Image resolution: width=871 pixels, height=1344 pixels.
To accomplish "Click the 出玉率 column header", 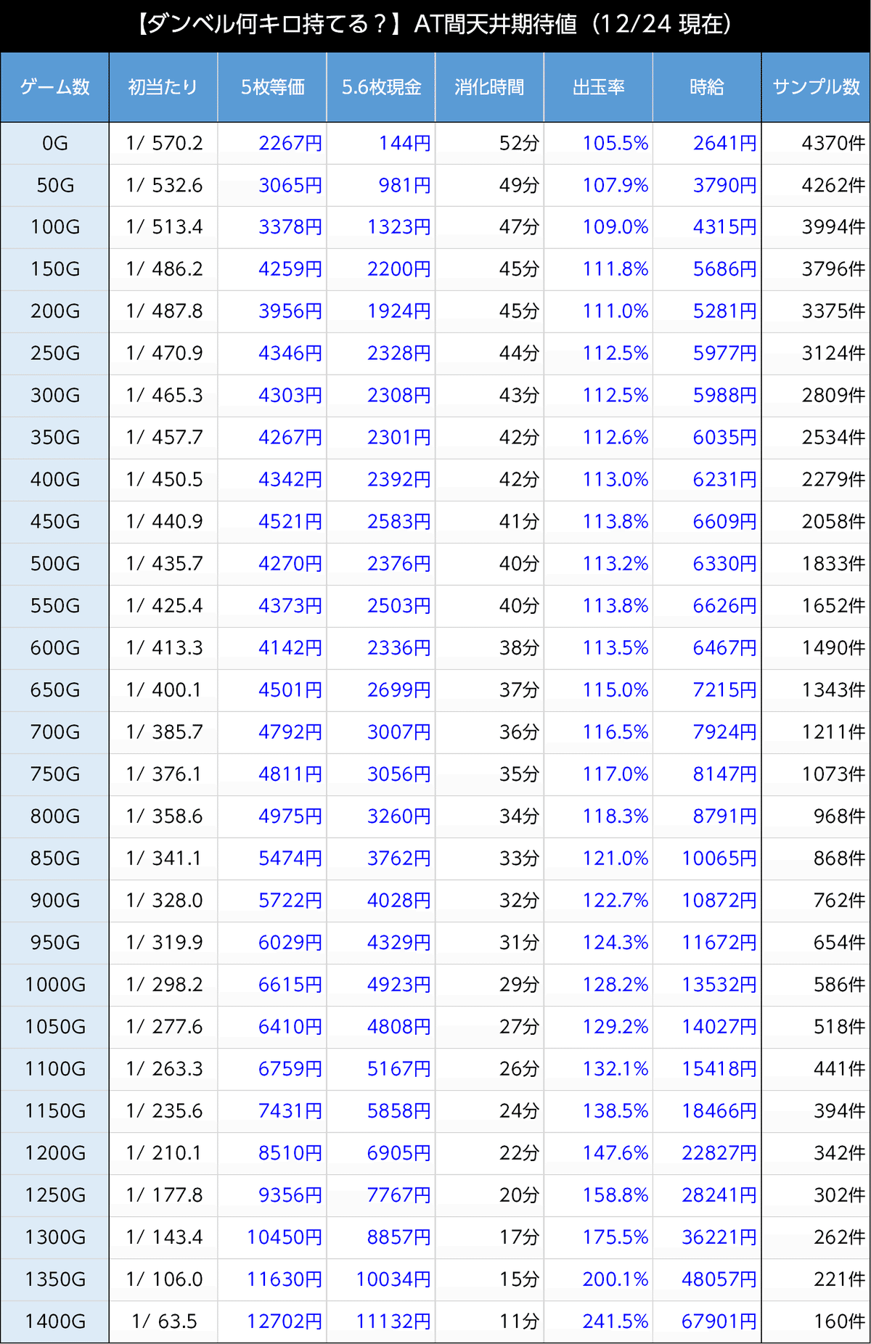I will tap(599, 87).
